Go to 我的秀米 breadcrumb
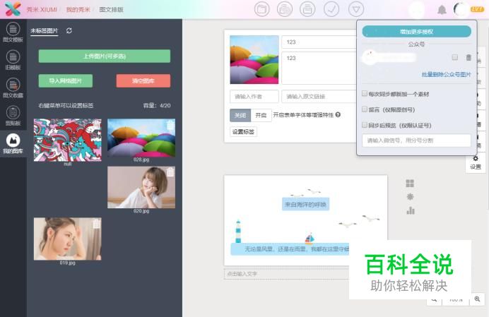 click(x=78, y=9)
